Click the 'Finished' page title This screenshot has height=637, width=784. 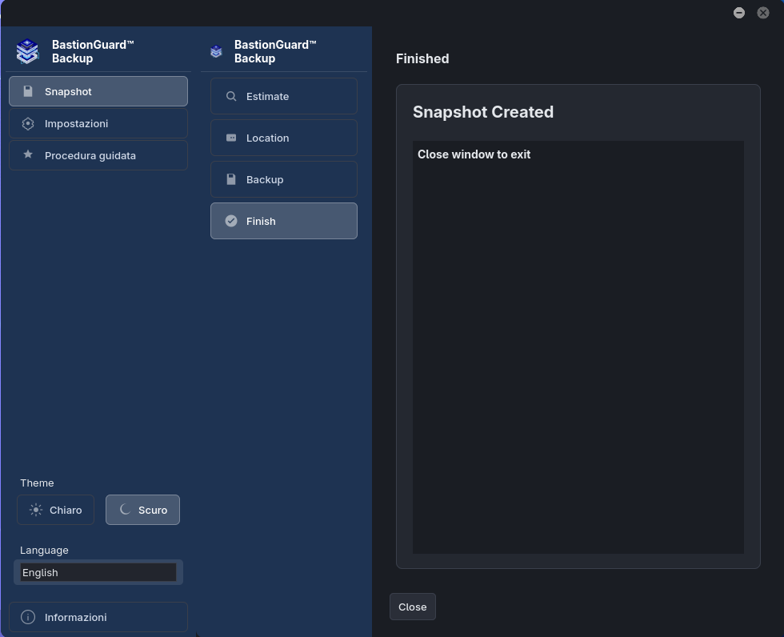(x=422, y=58)
